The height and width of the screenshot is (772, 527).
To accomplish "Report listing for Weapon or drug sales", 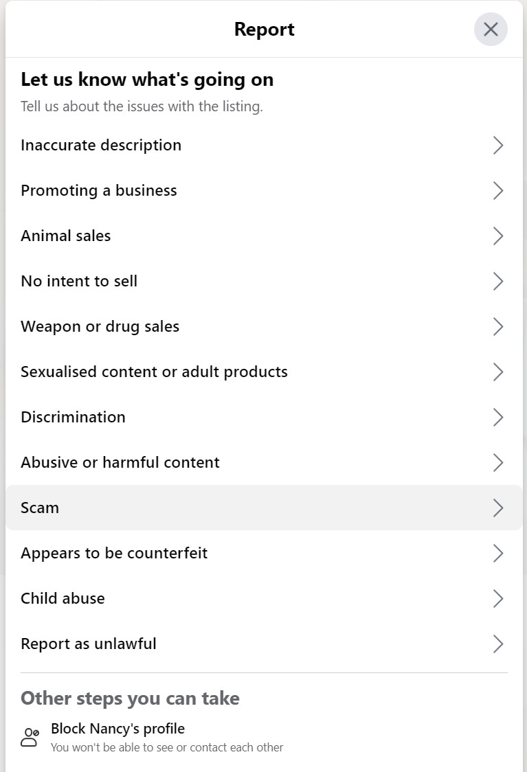I will pyautogui.click(x=100, y=327).
